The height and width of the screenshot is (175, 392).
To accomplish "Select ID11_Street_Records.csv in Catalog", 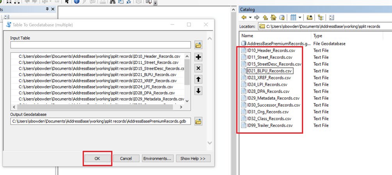I will point(267,57).
